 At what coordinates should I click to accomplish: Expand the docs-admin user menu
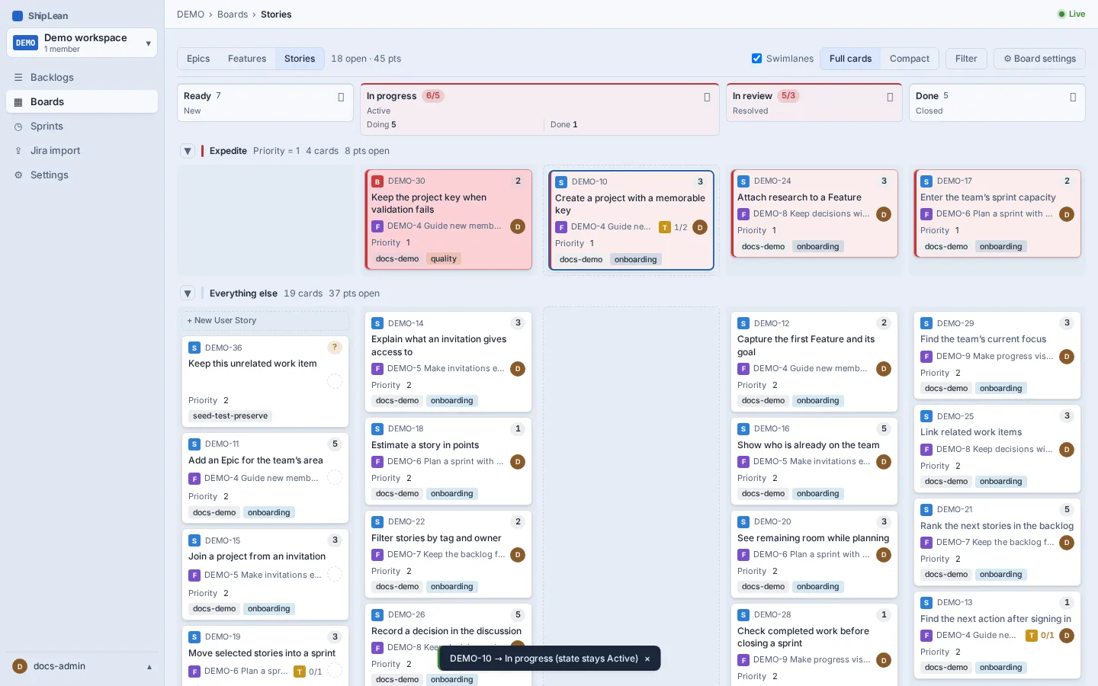(x=82, y=666)
